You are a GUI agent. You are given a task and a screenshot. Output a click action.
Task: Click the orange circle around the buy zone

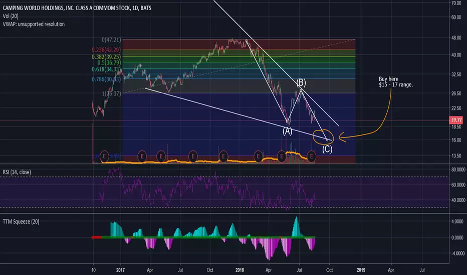tap(324, 137)
